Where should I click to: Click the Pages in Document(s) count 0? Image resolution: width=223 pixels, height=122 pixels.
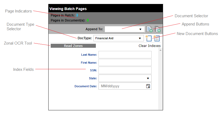click(x=88, y=20)
